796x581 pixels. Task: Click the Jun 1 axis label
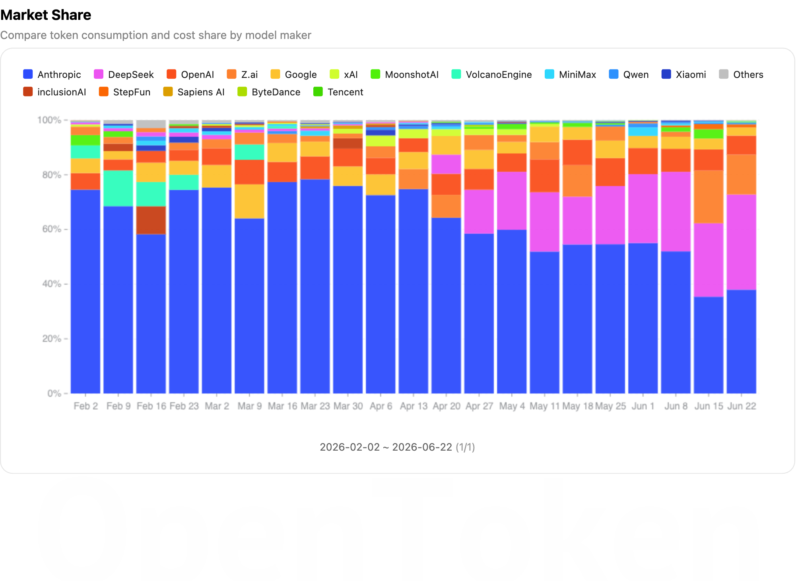tap(643, 406)
